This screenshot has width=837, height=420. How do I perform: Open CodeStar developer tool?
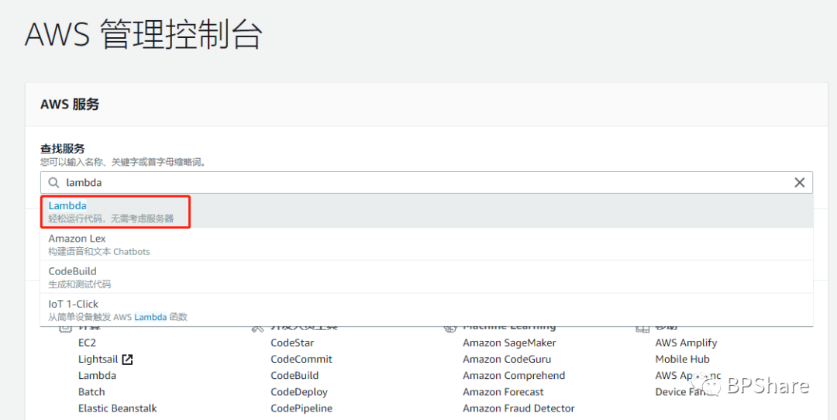click(292, 343)
